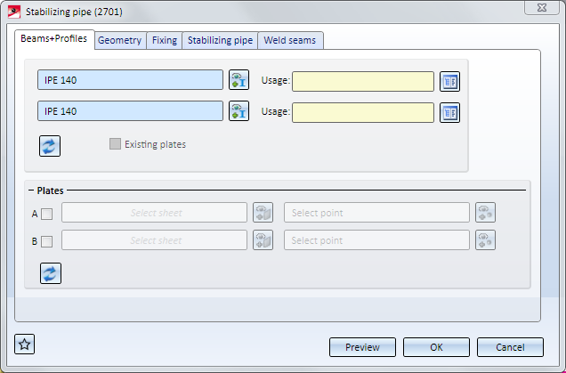Click the select sheet icon for plate A
This screenshot has height=373, width=566.
[263, 213]
